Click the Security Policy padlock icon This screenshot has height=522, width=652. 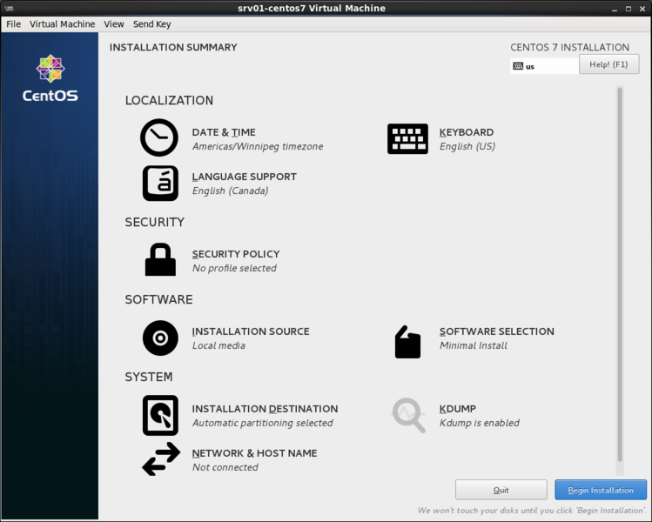[160, 259]
